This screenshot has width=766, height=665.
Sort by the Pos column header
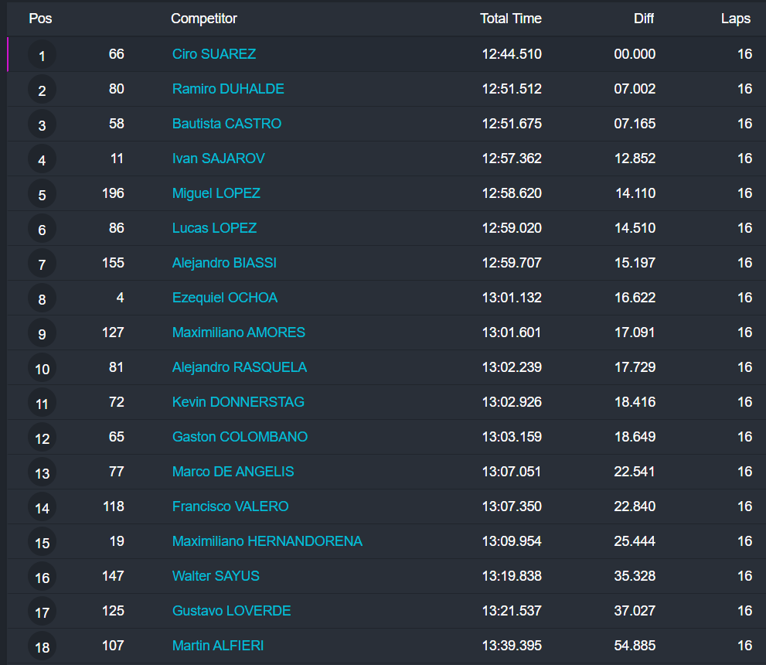pos(40,19)
